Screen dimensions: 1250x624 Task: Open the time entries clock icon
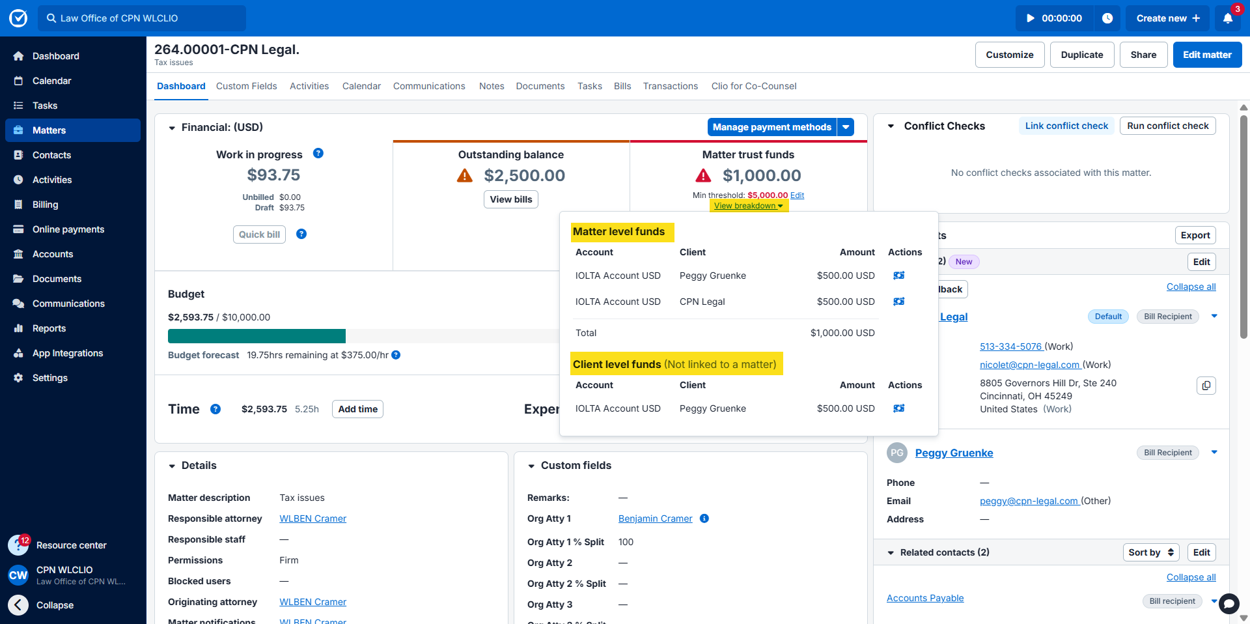(1107, 18)
